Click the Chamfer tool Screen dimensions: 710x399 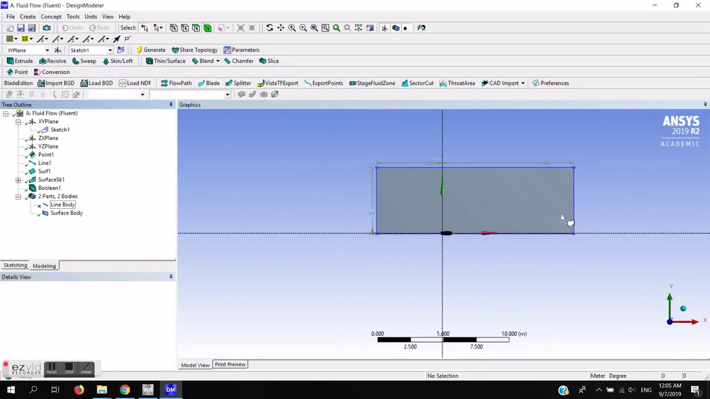pyautogui.click(x=239, y=61)
